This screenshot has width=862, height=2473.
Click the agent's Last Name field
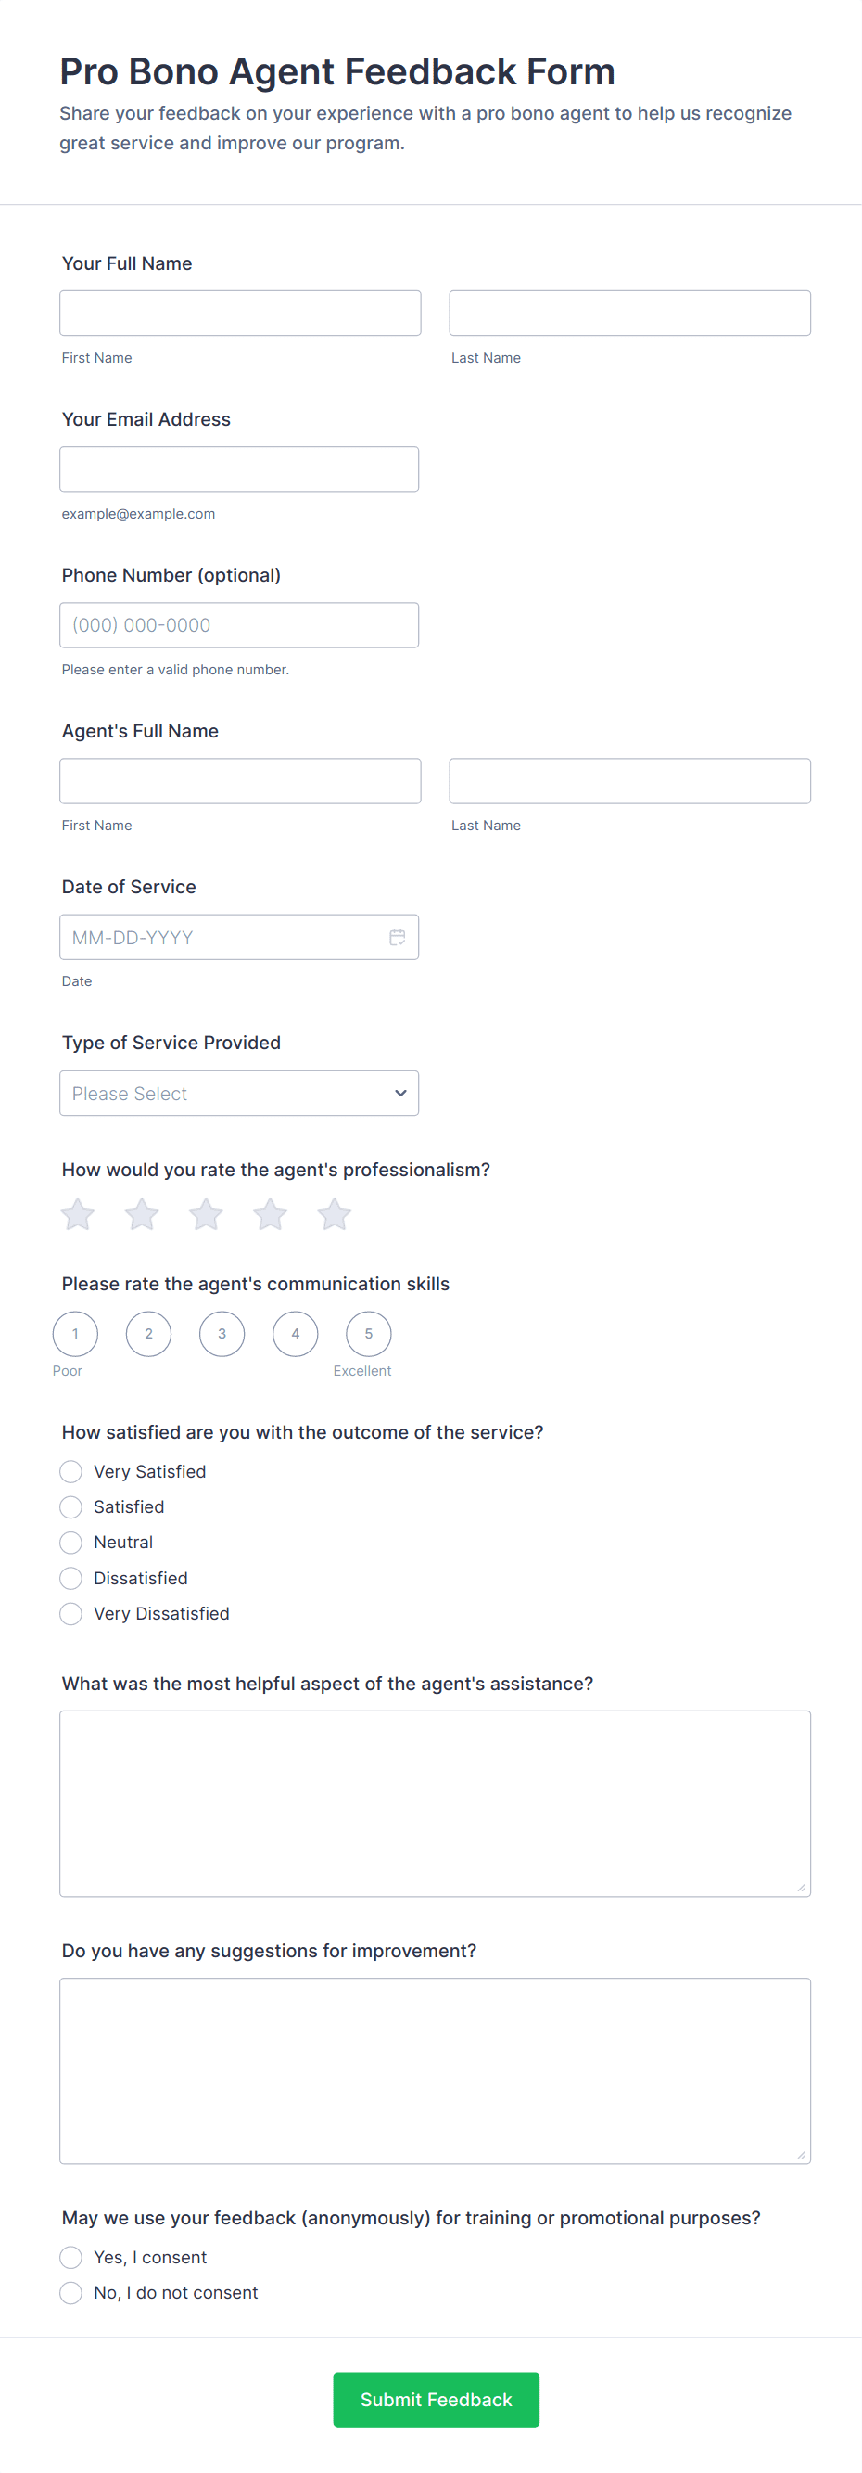pos(629,781)
